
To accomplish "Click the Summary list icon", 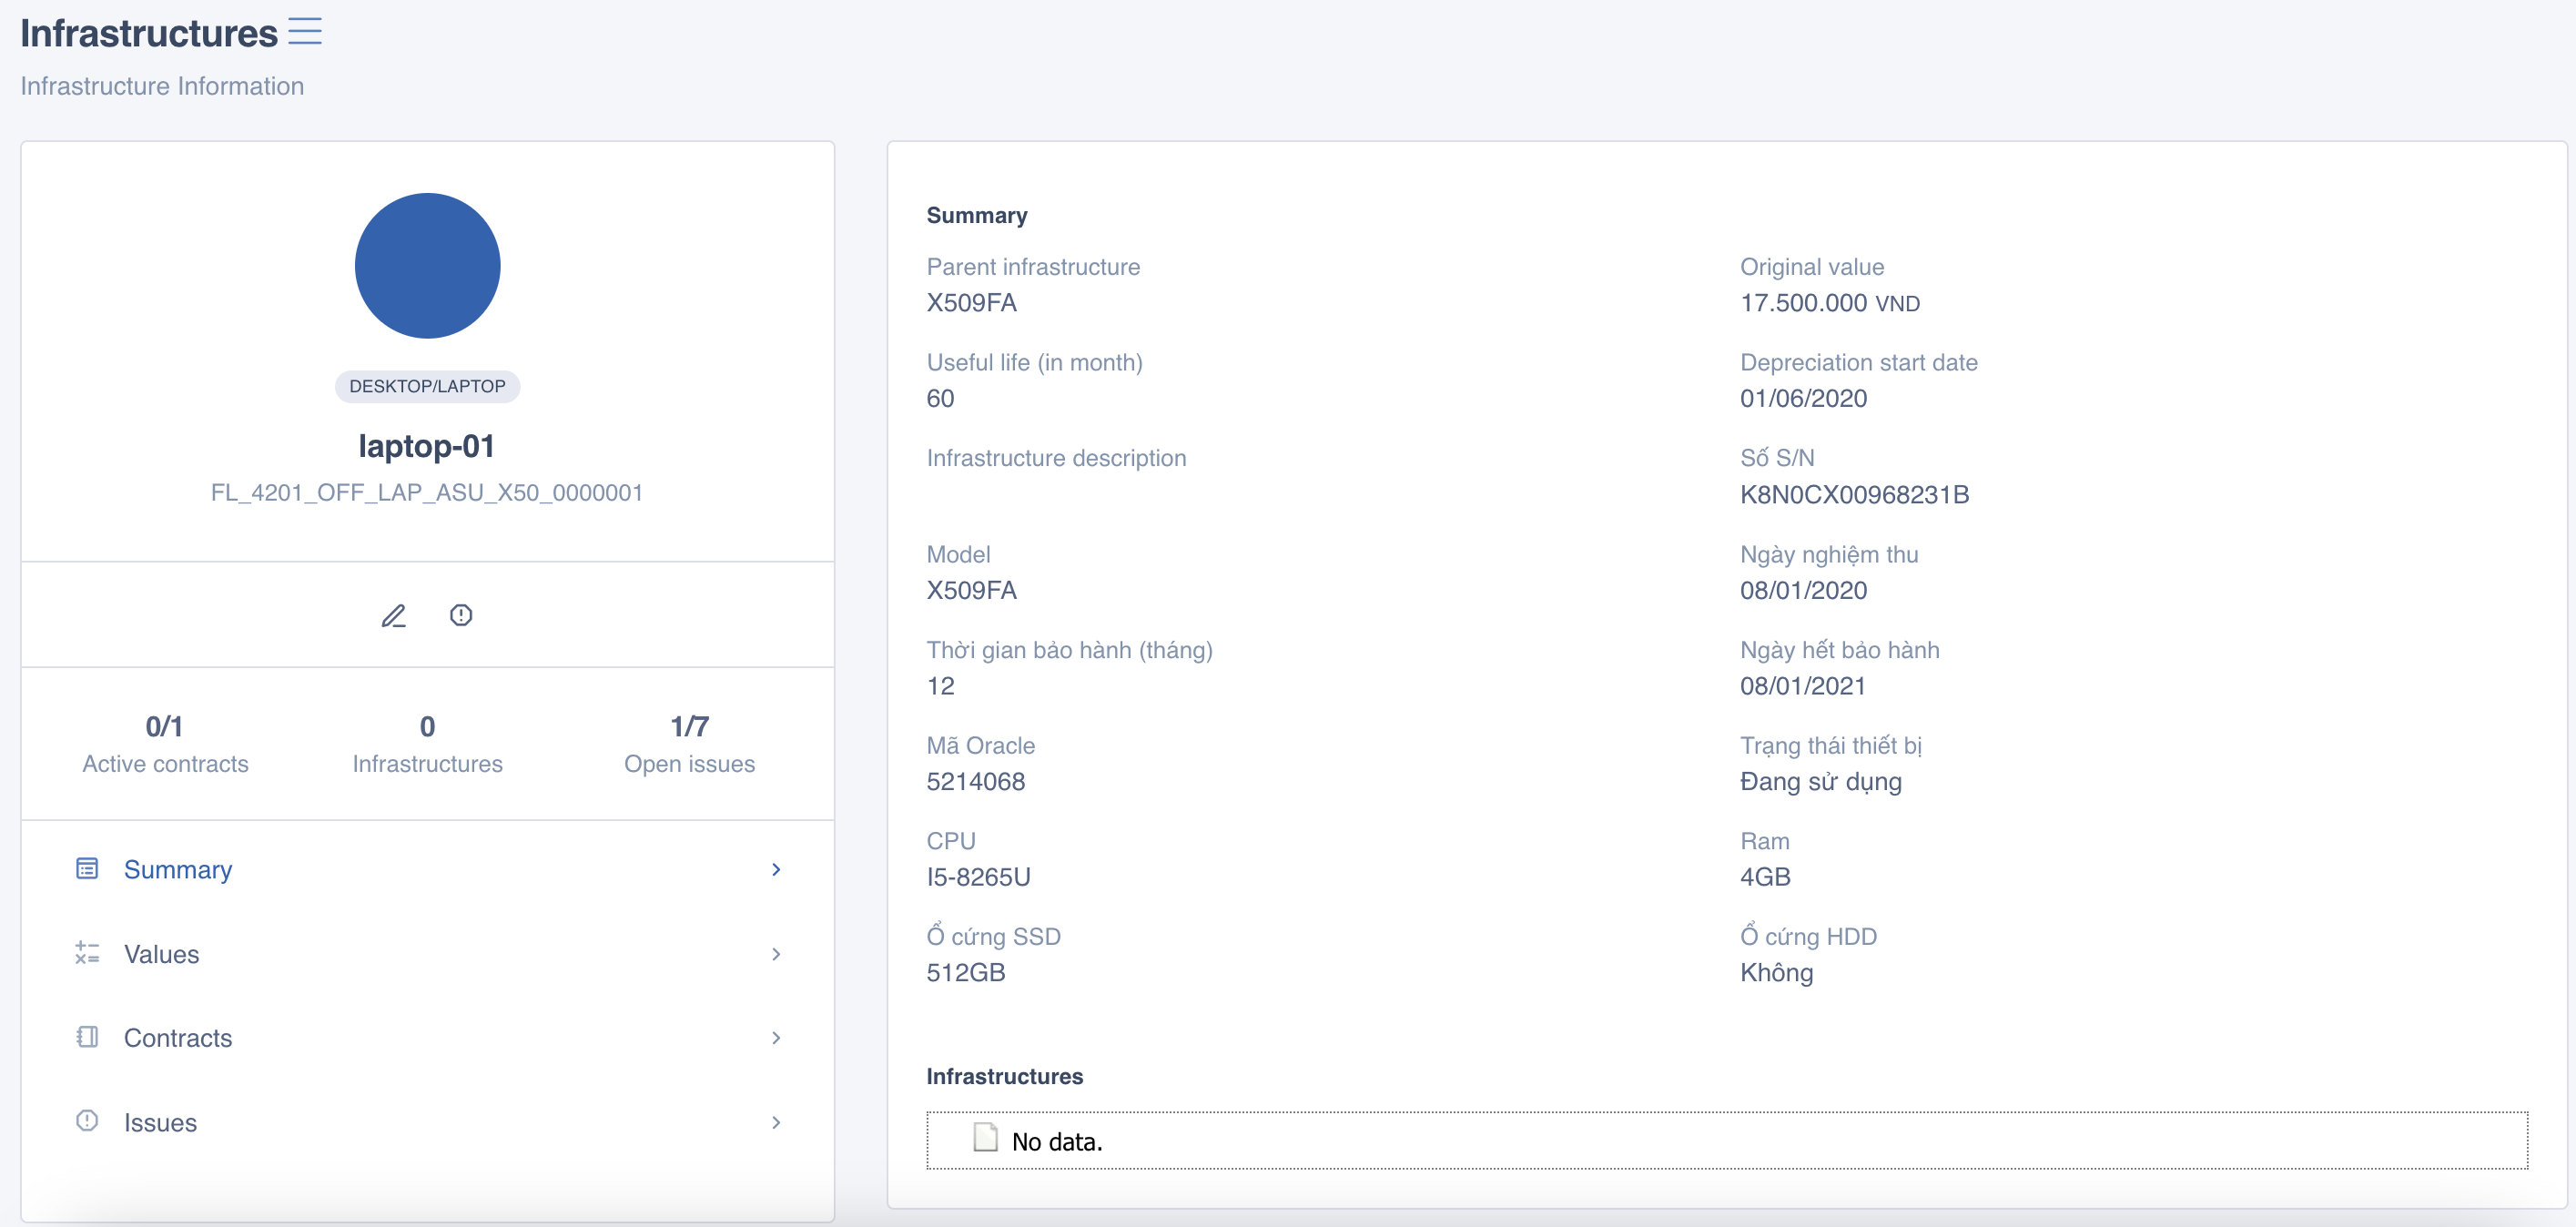I will 87,868.
